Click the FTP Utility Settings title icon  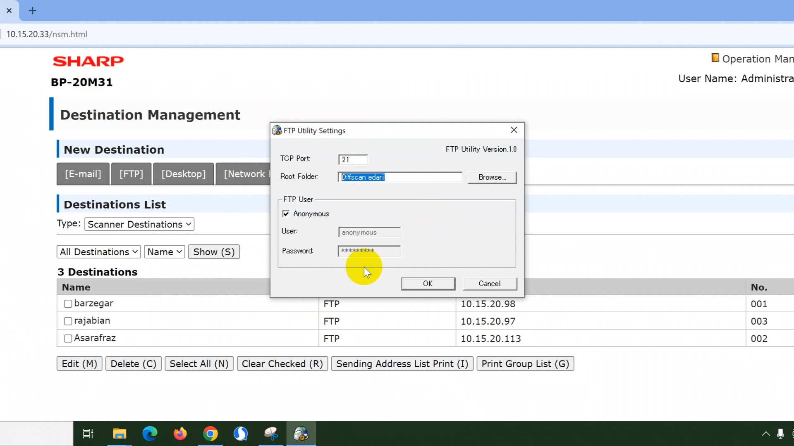coord(277,130)
